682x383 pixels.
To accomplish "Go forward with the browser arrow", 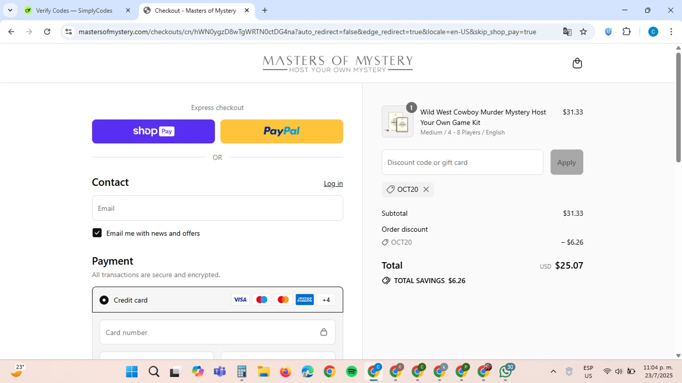I will [x=29, y=32].
